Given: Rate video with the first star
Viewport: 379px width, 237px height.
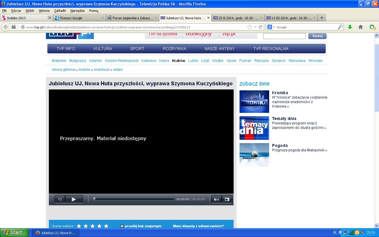Looking at the screenshot, I should point(79,226).
